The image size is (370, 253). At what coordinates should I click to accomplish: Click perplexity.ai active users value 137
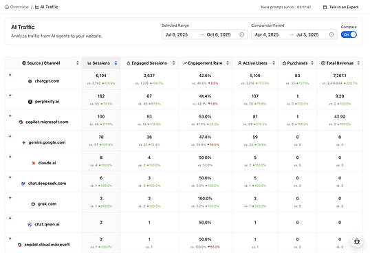tap(255, 96)
